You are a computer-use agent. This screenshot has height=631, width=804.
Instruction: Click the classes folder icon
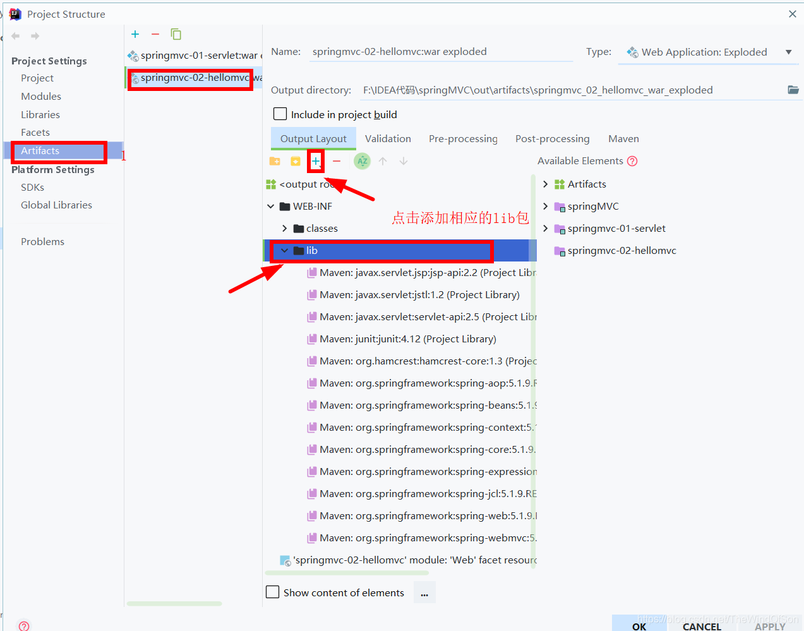[x=299, y=229]
